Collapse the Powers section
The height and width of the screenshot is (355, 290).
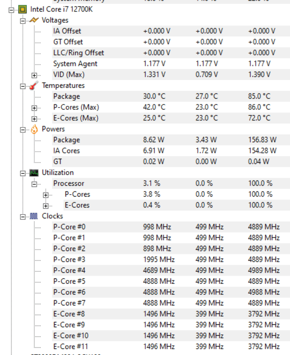point(23,130)
